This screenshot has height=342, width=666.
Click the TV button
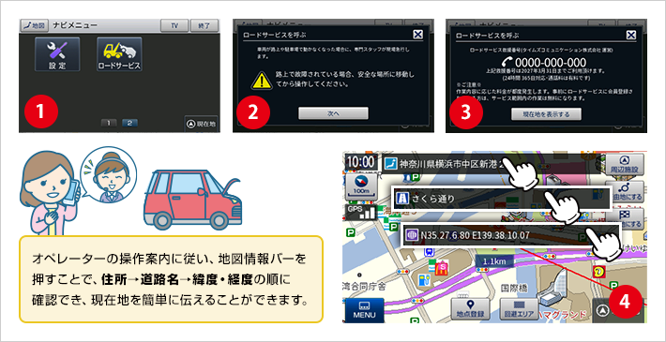click(x=174, y=25)
